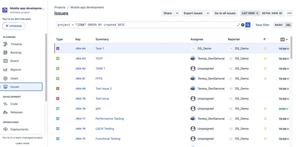
Task: Open Backlog in the sidebar
Action: pyautogui.click(x=16, y=53)
